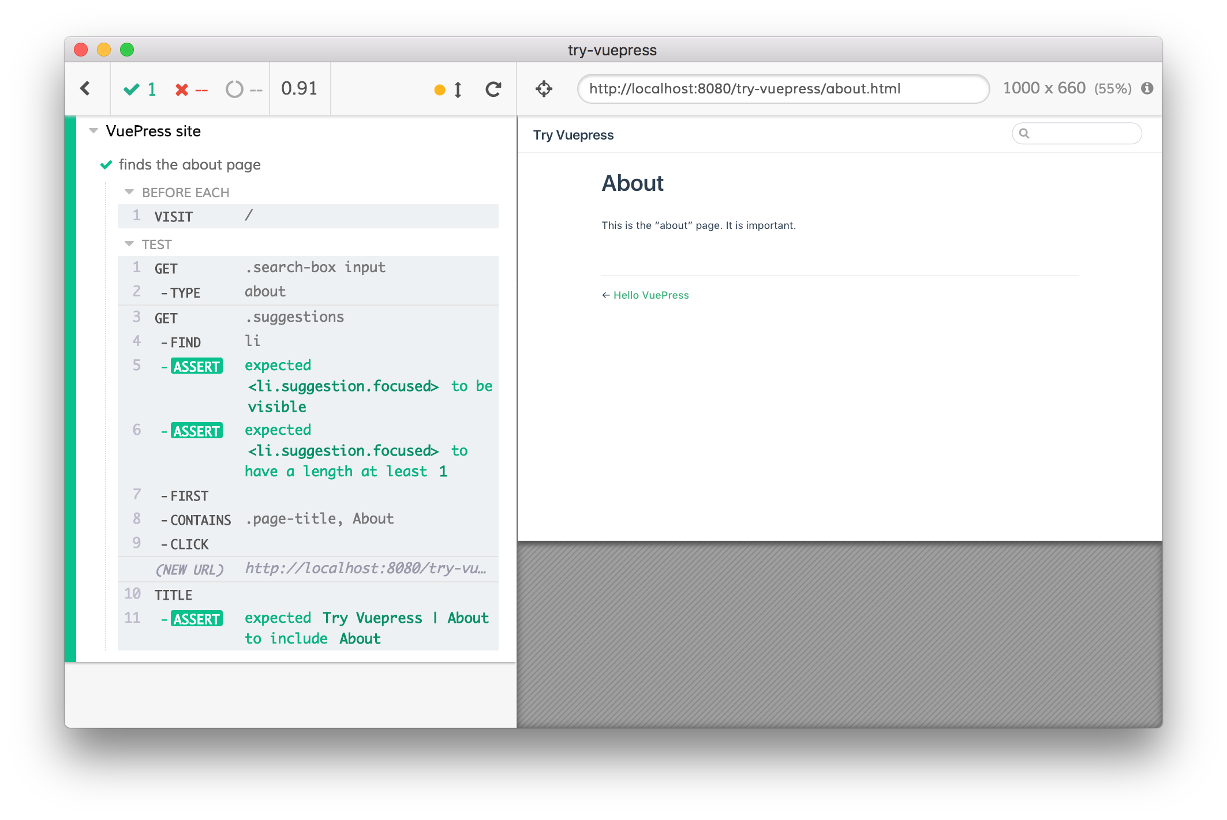This screenshot has height=820, width=1227.
Task: Rerun all tests with reload icon
Action: click(x=493, y=89)
